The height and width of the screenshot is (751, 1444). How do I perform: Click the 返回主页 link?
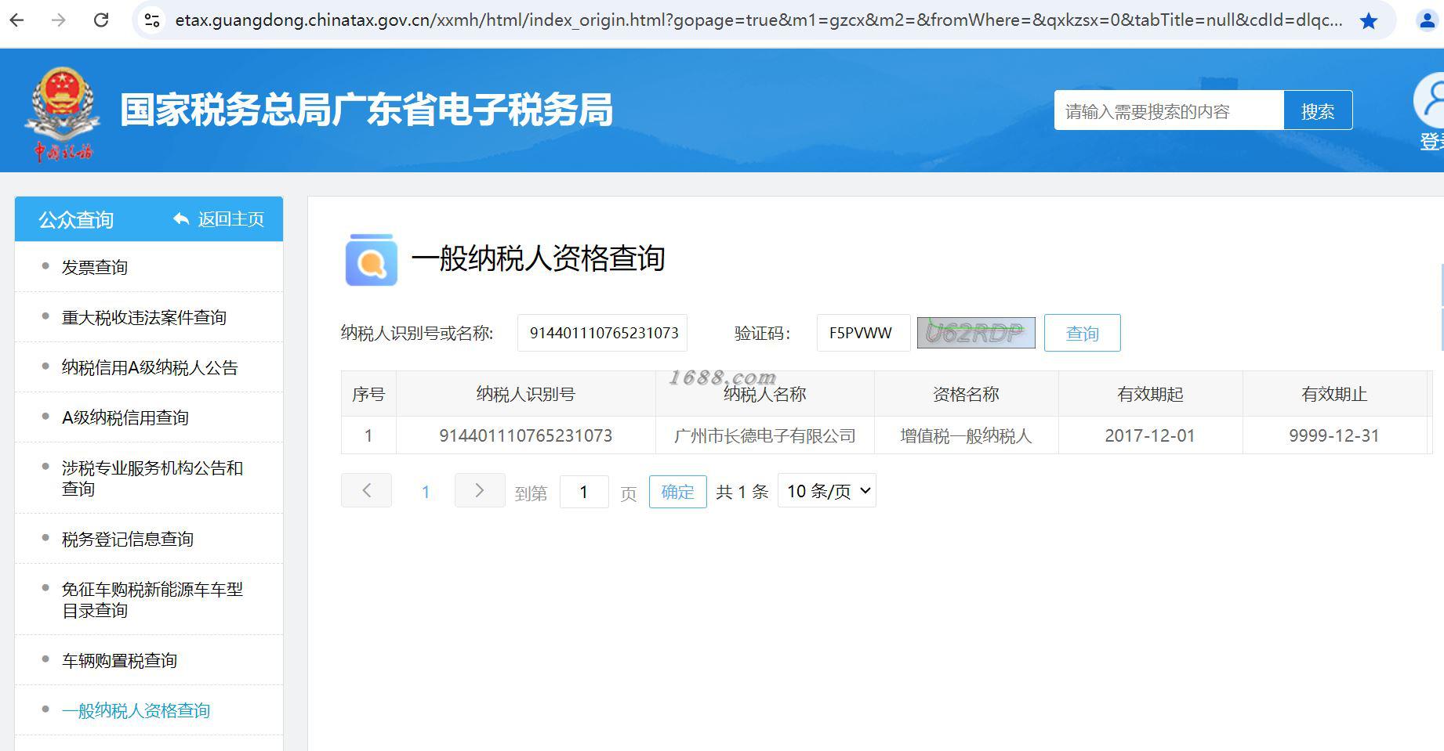point(231,219)
